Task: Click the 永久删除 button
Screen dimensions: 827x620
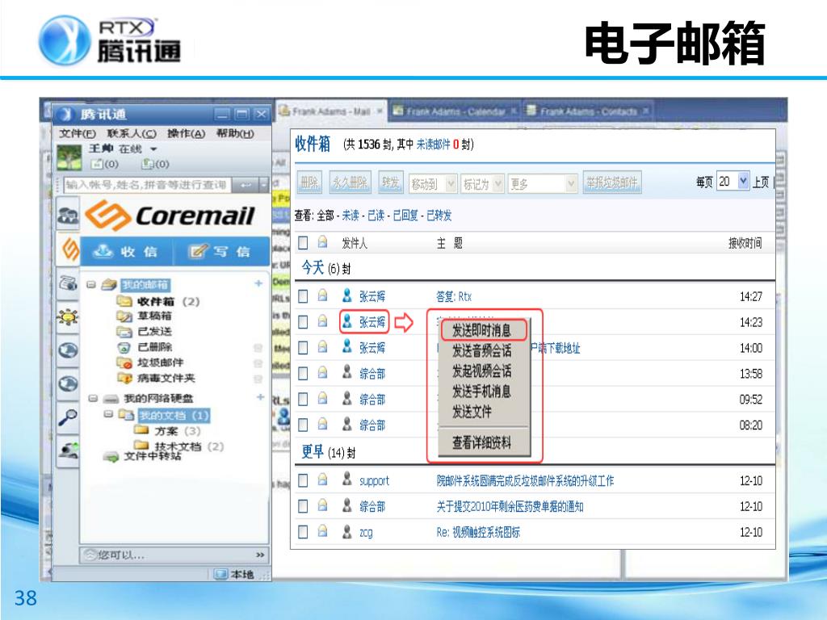Action: (350, 183)
